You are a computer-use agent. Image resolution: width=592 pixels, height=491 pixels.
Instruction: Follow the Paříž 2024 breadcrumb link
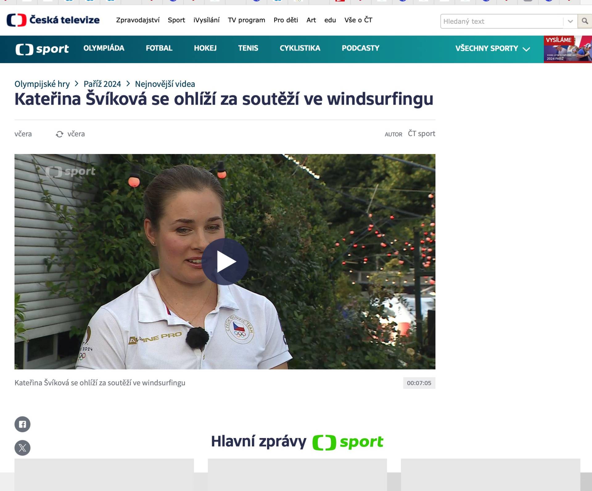(102, 84)
